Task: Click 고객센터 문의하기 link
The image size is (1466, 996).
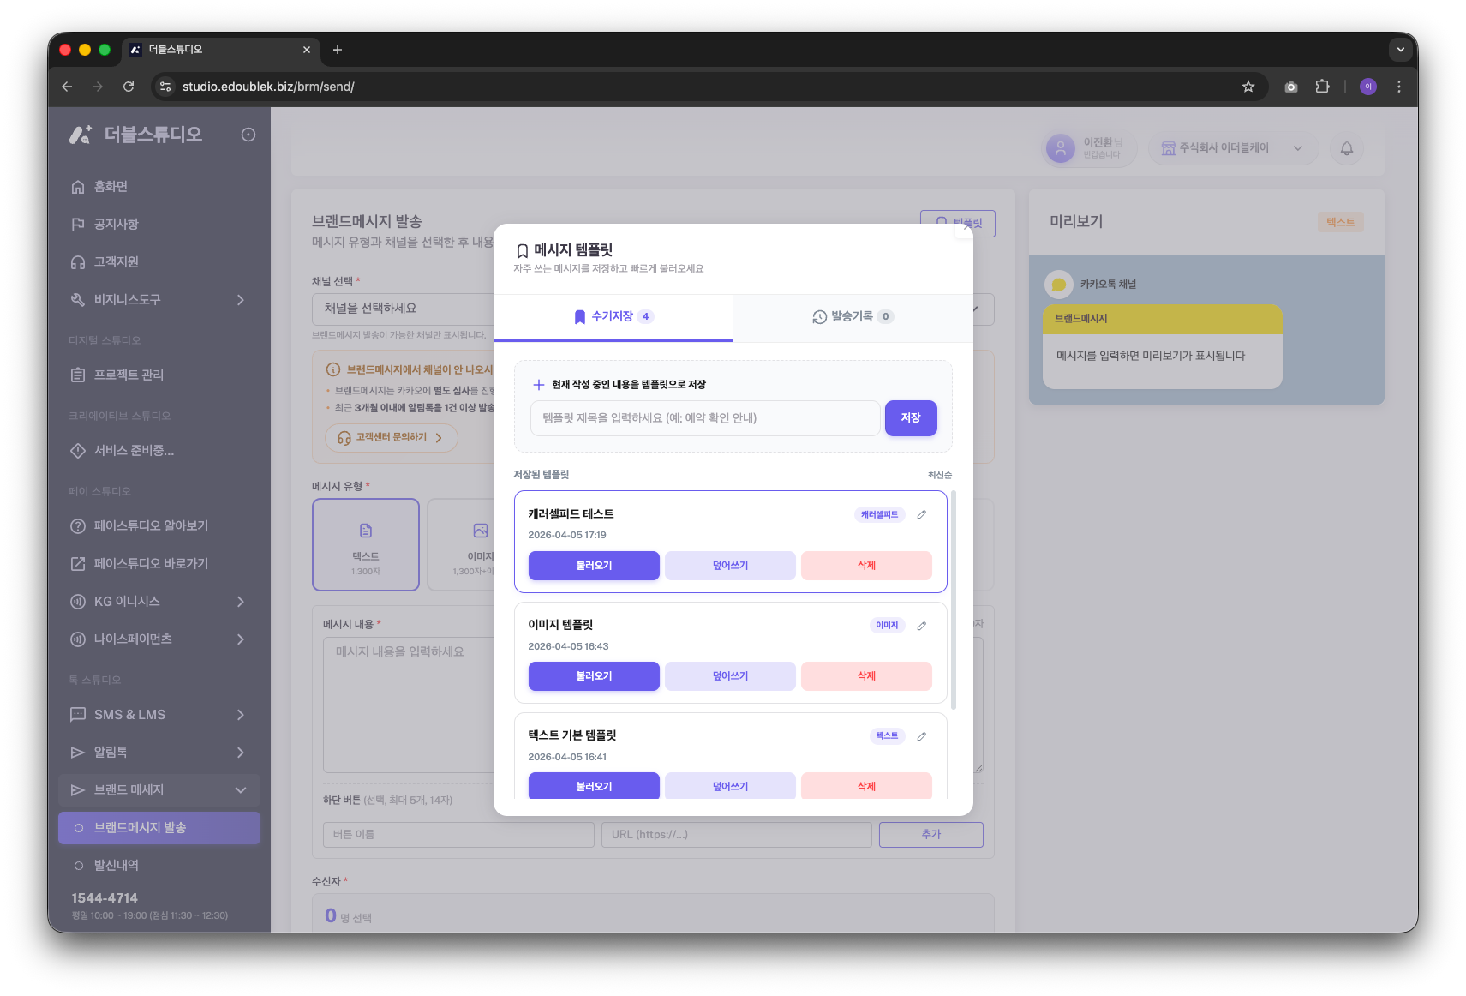Action: (x=392, y=438)
